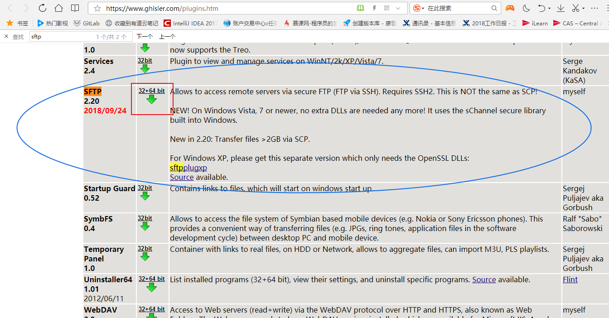This screenshot has height=318, width=609.
Task: Open the IntelliJ IDEA 2017 bookmark
Action: 191,23
